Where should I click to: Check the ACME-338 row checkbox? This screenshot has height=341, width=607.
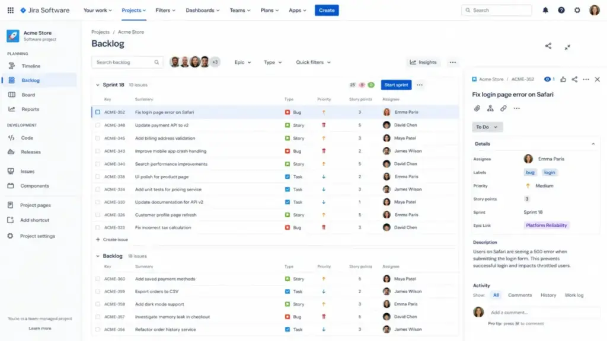(x=98, y=176)
